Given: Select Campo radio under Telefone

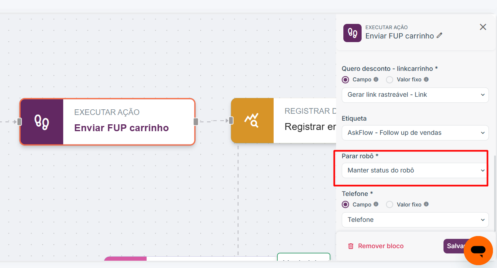Looking at the screenshot, I should pyautogui.click(x=345, y=204).
